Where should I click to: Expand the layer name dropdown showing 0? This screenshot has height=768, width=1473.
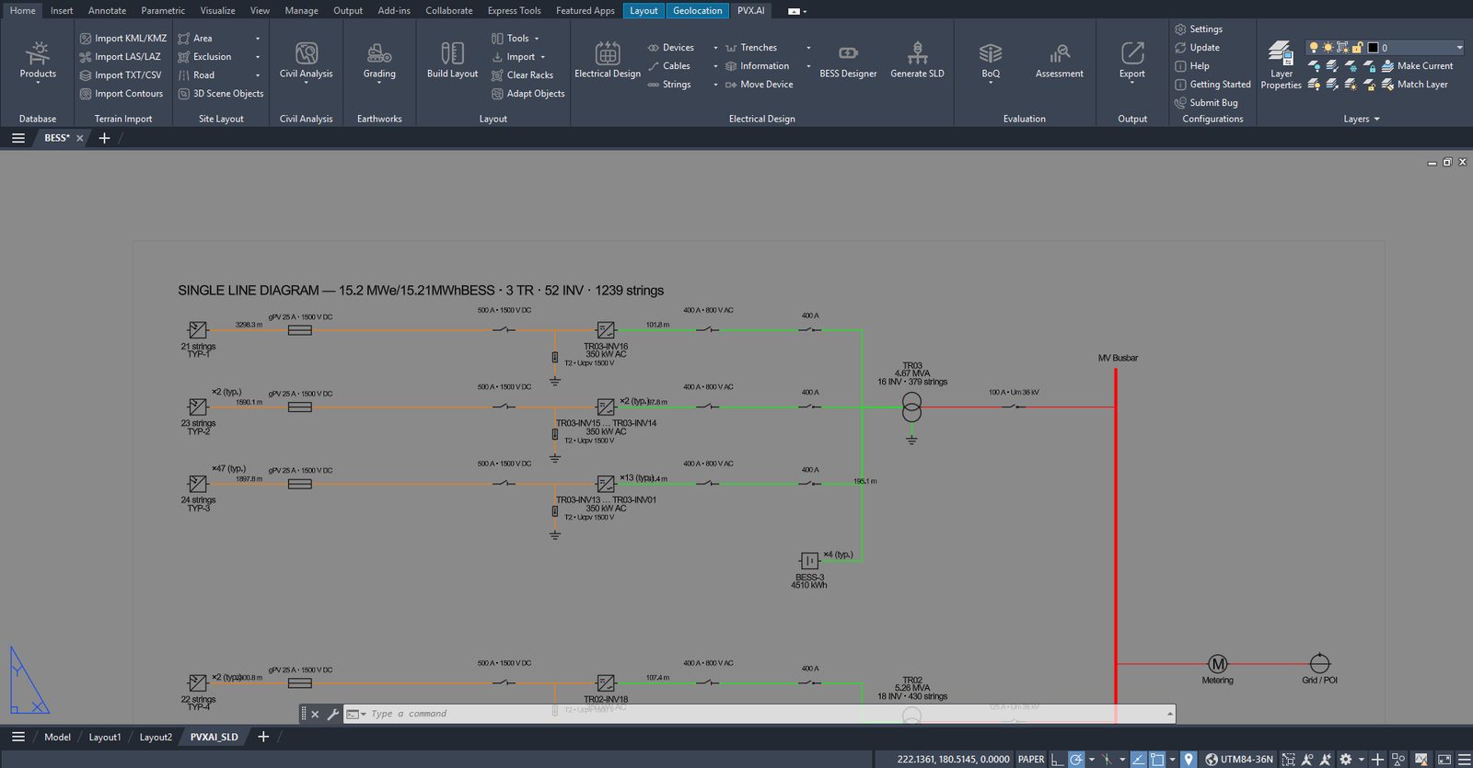(1459, 47)
